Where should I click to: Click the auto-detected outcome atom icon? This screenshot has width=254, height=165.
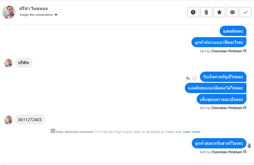[53, 131]
